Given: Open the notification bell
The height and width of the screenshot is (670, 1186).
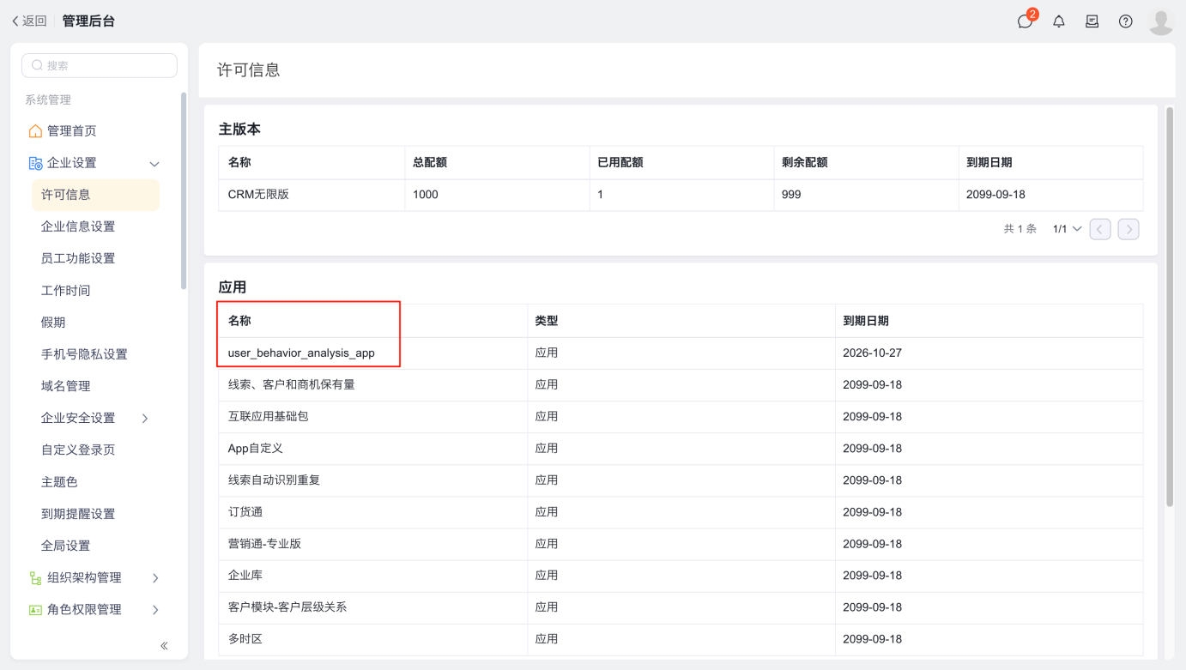Looking at the screenshot, I should (1059, 21).
